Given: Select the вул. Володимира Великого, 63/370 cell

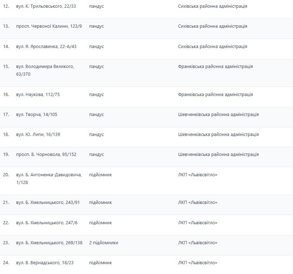Looking at the screenshot, I should click(x=45, y=70).
